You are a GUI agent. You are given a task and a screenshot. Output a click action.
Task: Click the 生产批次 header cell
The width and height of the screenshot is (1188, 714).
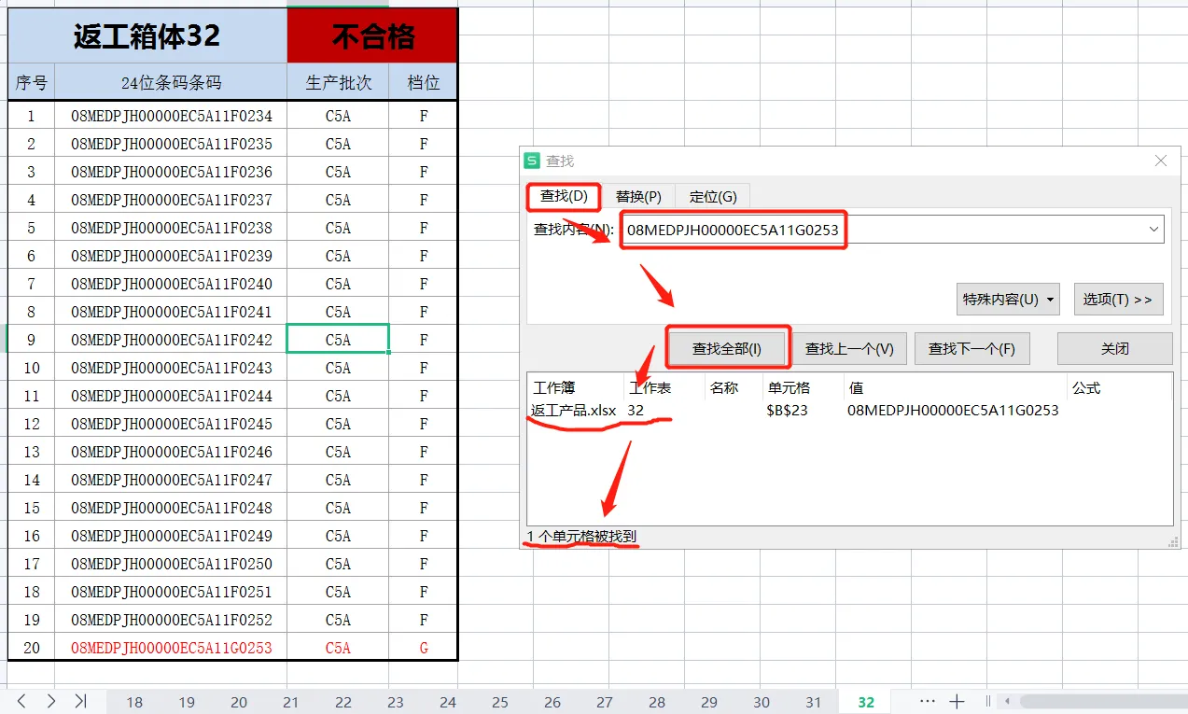tap(338, 82)
